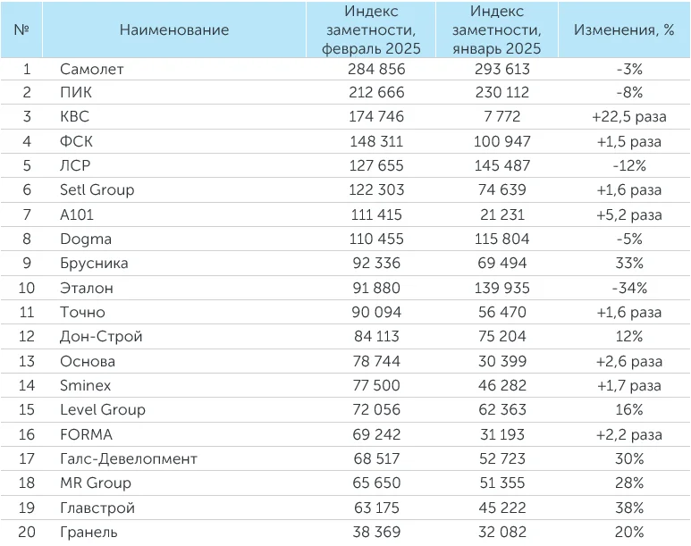Click the "Наименование" column header
The image size is (691, 546).
[x=173, y=29]
